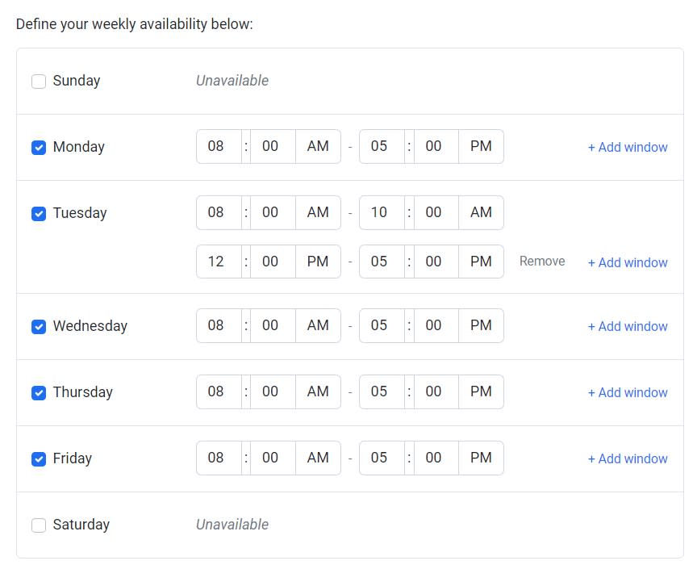The width and height of the screenshot is (697, 565).
Task: Edit Monday end minutes field
Action: [436, 146]
